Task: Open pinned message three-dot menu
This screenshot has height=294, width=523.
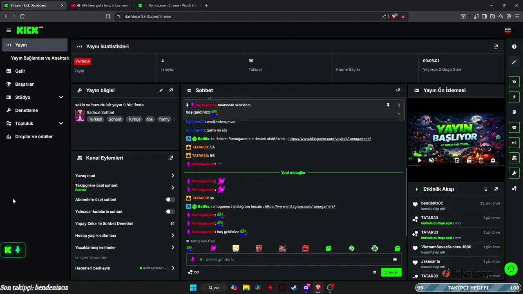Action: [399, 105]
